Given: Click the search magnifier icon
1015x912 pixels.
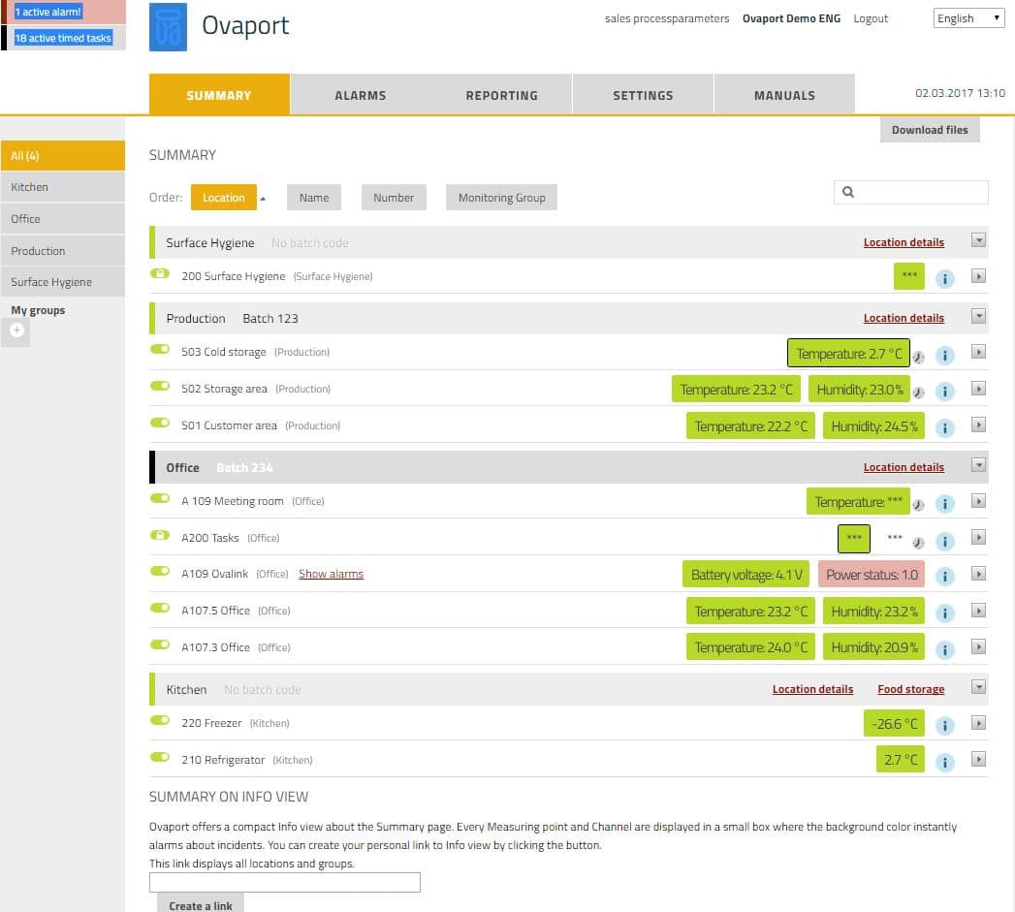Looking at the screenshot, I should (x=849, y=192).
